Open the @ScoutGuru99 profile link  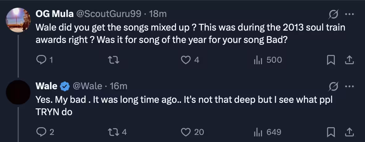[109, 14]
